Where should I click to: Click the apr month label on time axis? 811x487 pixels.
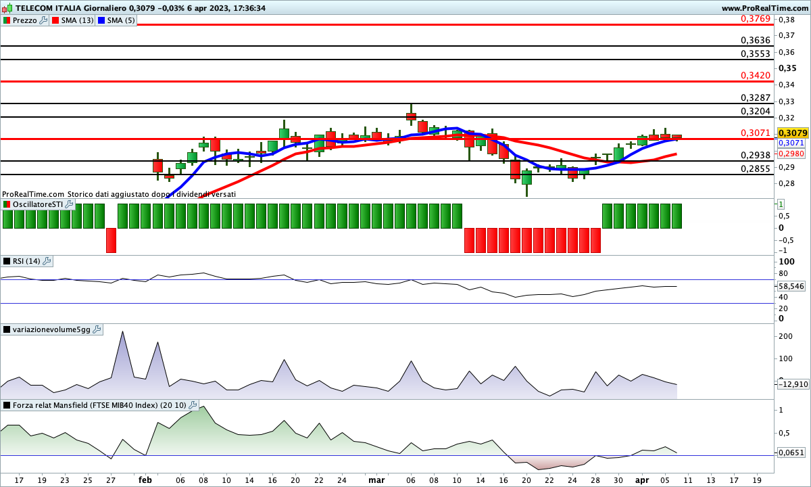(642, 480)
